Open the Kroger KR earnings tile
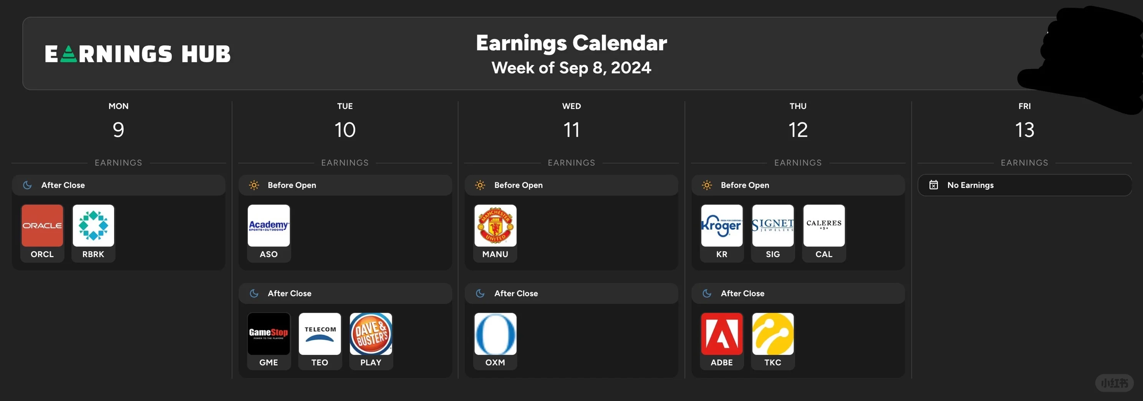The image size is (1143, 401). click(x=721, y=233)
